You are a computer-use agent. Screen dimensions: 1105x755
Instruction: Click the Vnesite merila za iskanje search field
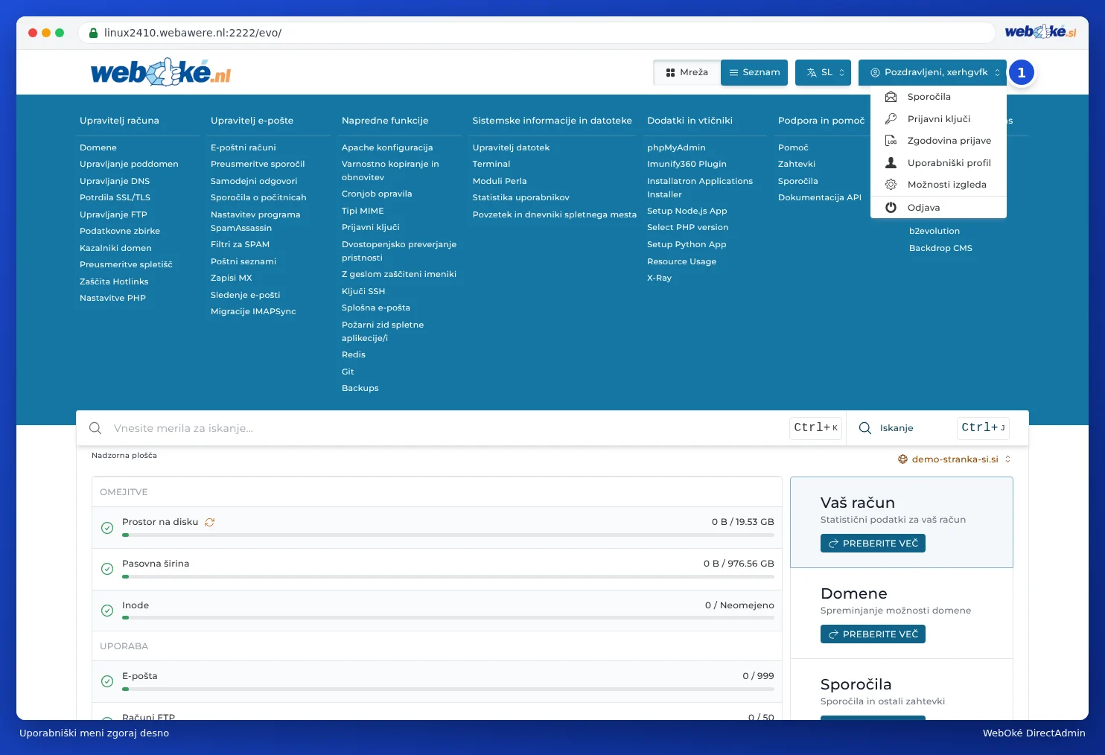(x=447, y=428)
